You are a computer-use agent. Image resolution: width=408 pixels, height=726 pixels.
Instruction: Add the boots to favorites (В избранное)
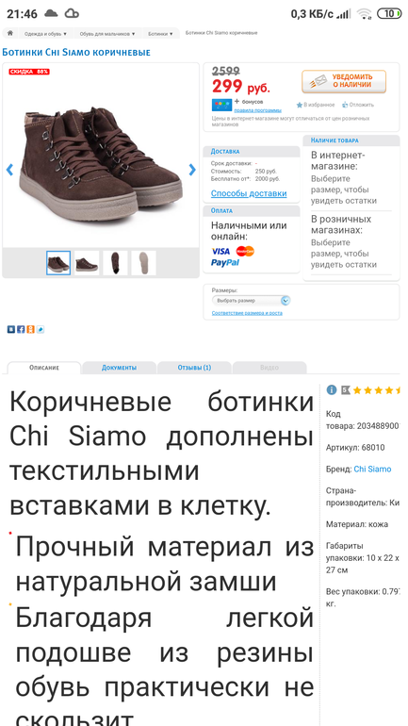pos(316,105)
